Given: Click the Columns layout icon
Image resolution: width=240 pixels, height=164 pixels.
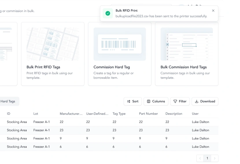Looking at the screenshot, I should click(x=149, y=101).
